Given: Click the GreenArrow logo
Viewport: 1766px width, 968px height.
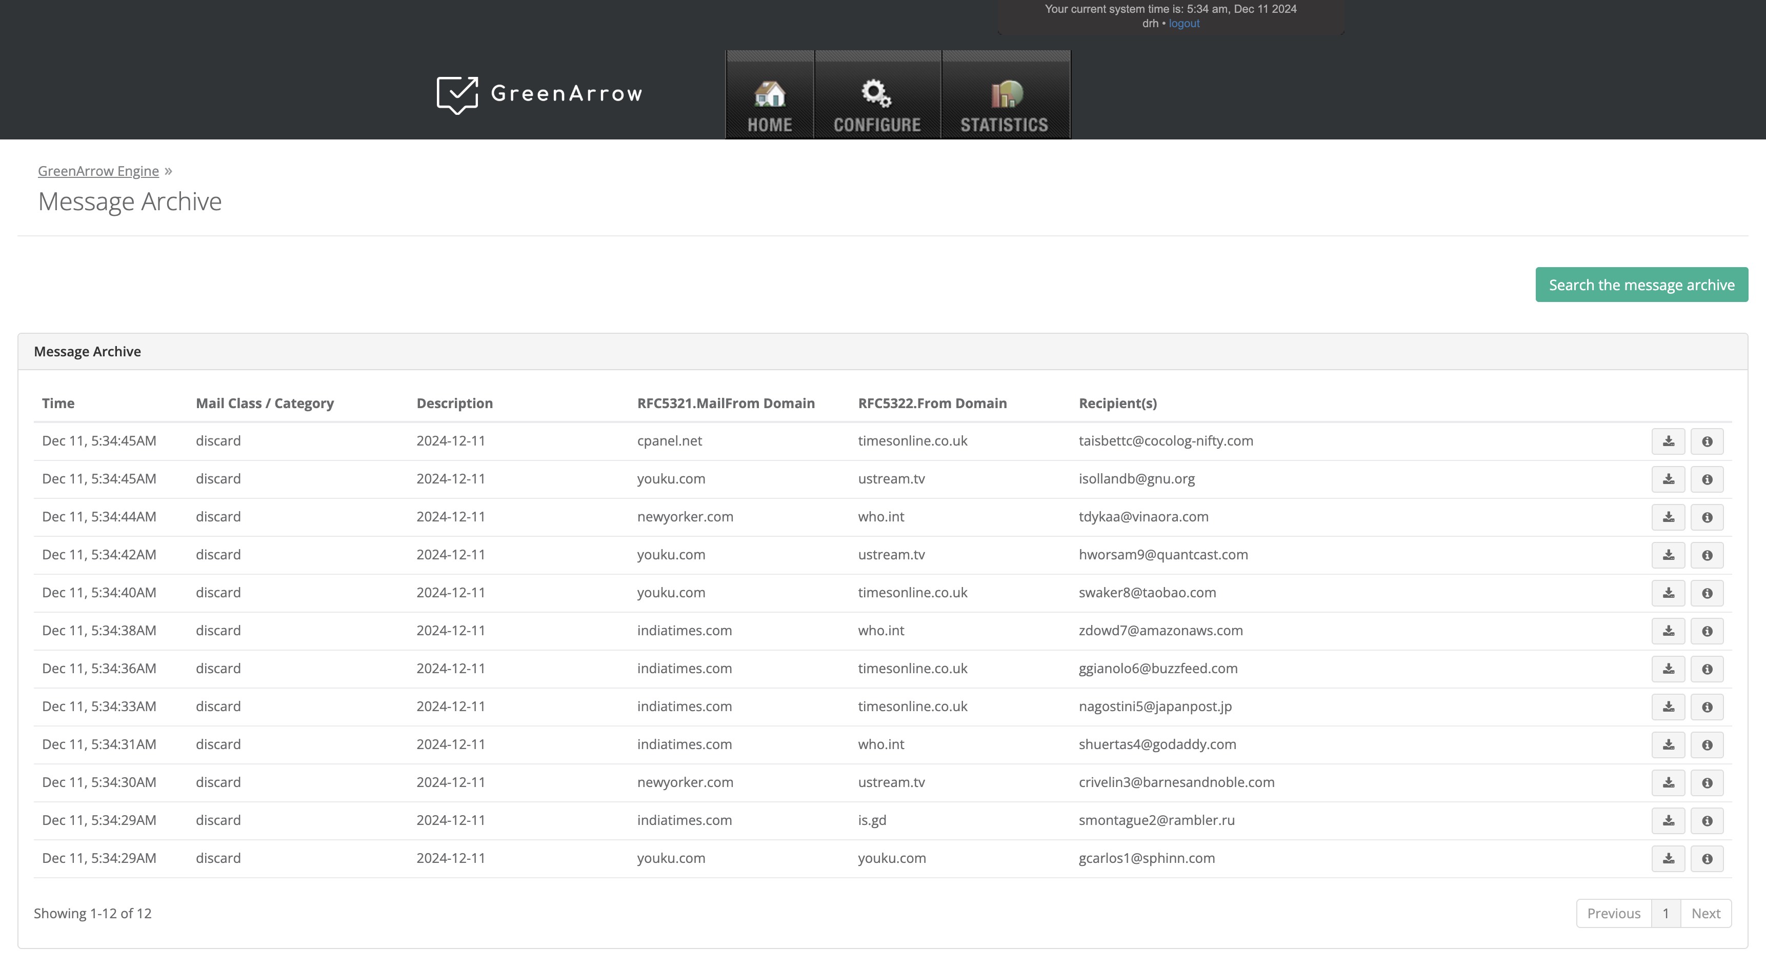Looking at the screenshot, I should pyautogui.click(x=539, y=95).
